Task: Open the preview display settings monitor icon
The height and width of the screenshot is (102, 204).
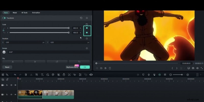Action: [x=189, y=68]
